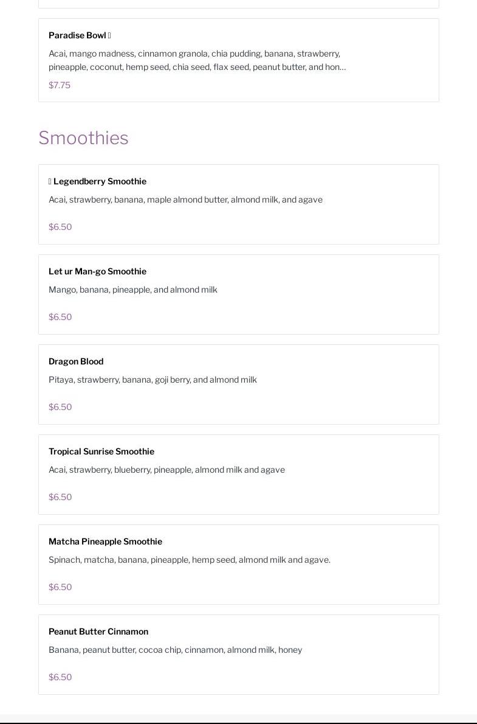Open the Let ur Man-go Smoothie item
The height and width of the screenshot is (724, 477).
coord(97,271)
